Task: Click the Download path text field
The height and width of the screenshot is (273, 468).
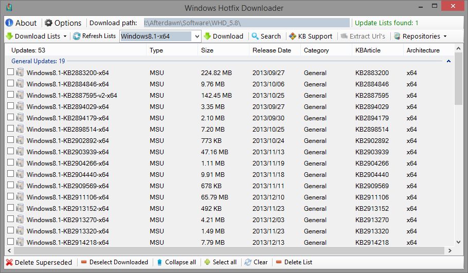Action: [x=246, y=23]
